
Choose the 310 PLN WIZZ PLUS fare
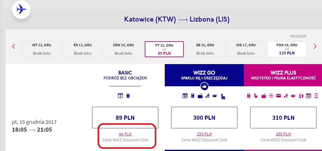click(284, 118)
